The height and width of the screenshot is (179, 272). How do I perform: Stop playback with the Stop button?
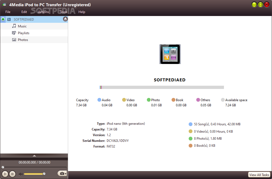12,174
